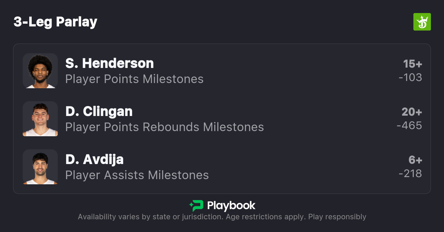Click Player Assists Milestones label

[x=137, y=175]
